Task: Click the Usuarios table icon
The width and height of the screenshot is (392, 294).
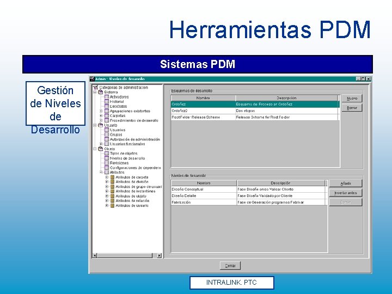Action: point(107,130)
